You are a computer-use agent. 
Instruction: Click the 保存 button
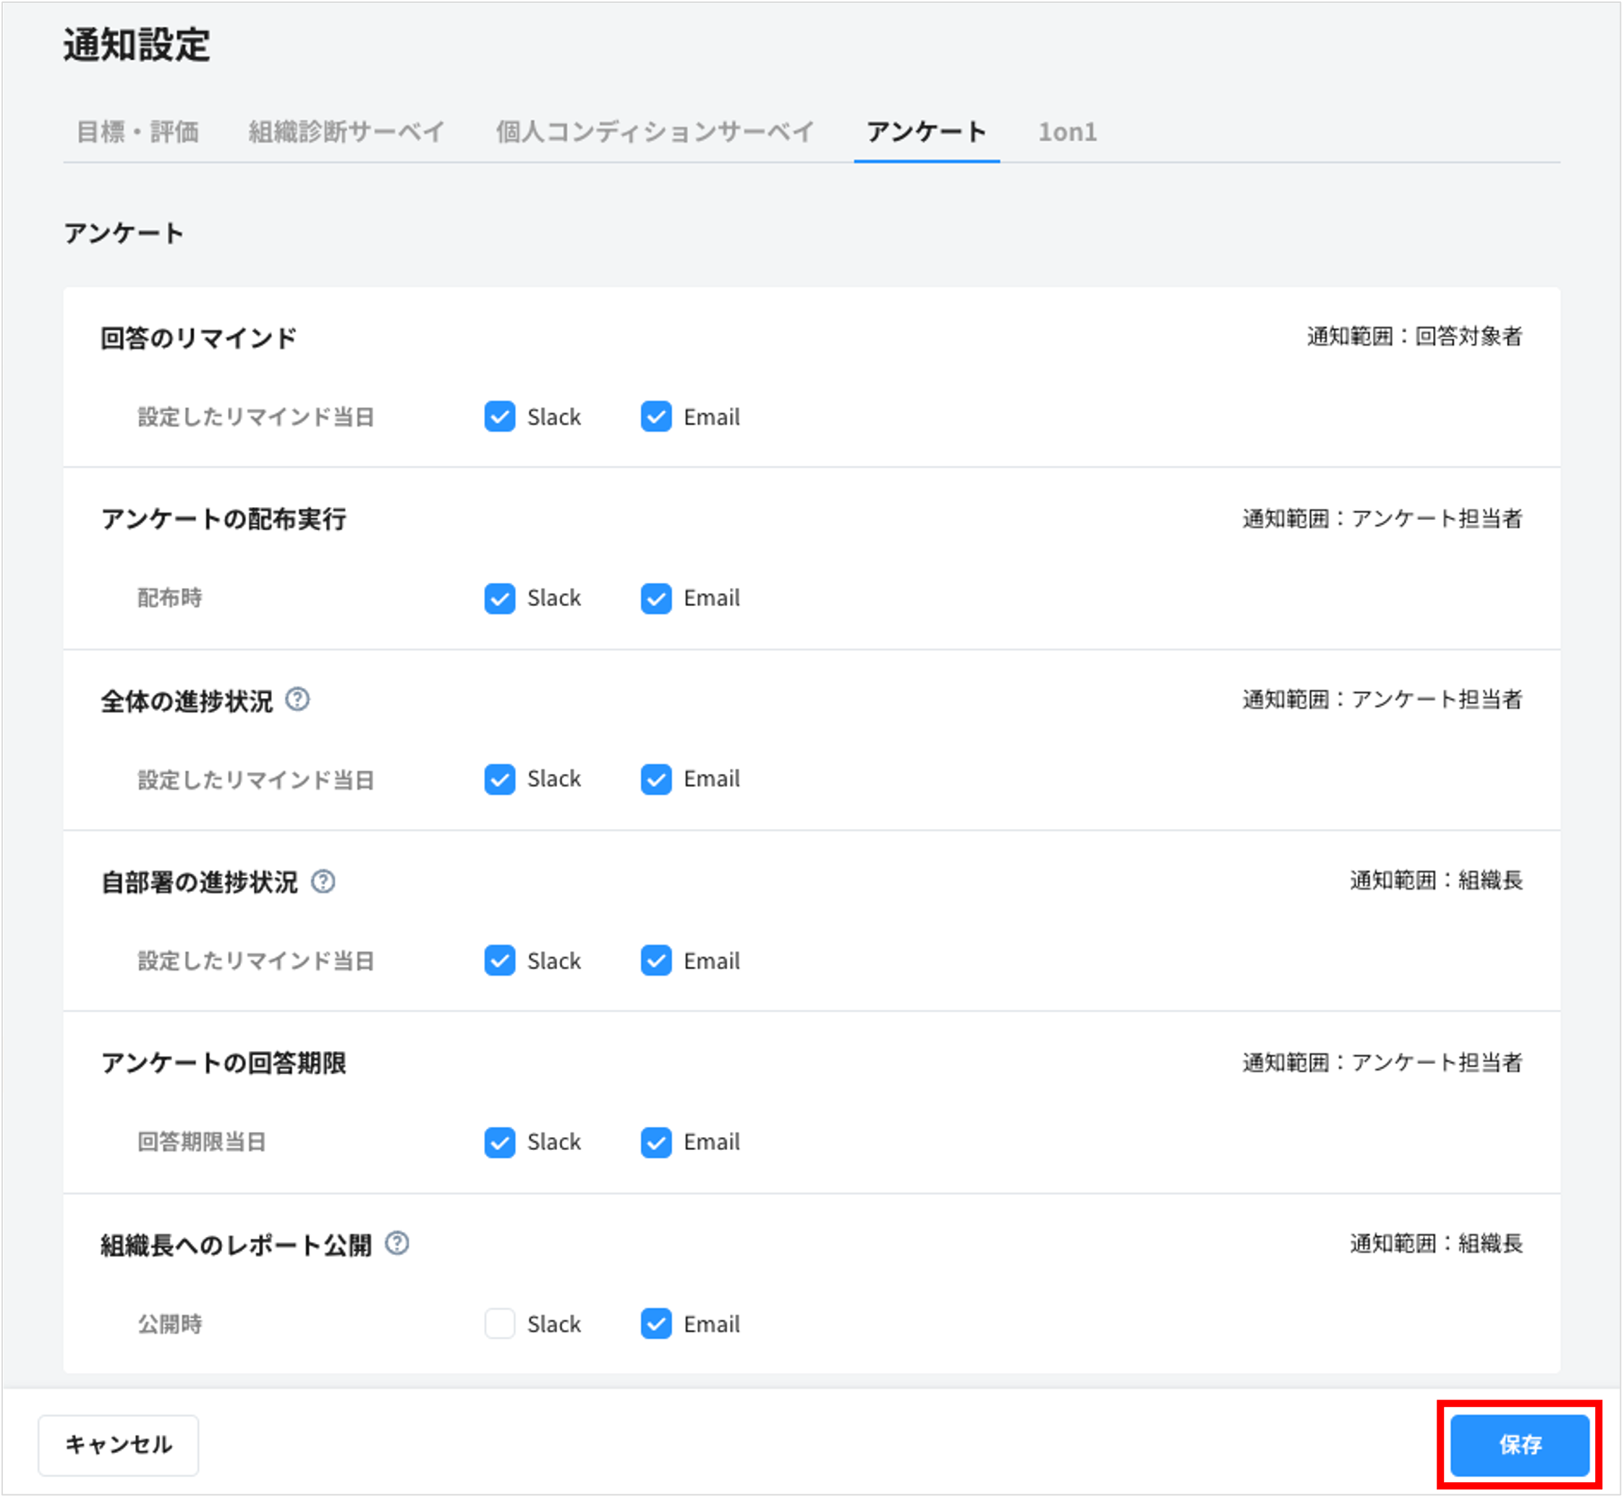coord(1522,1445)
